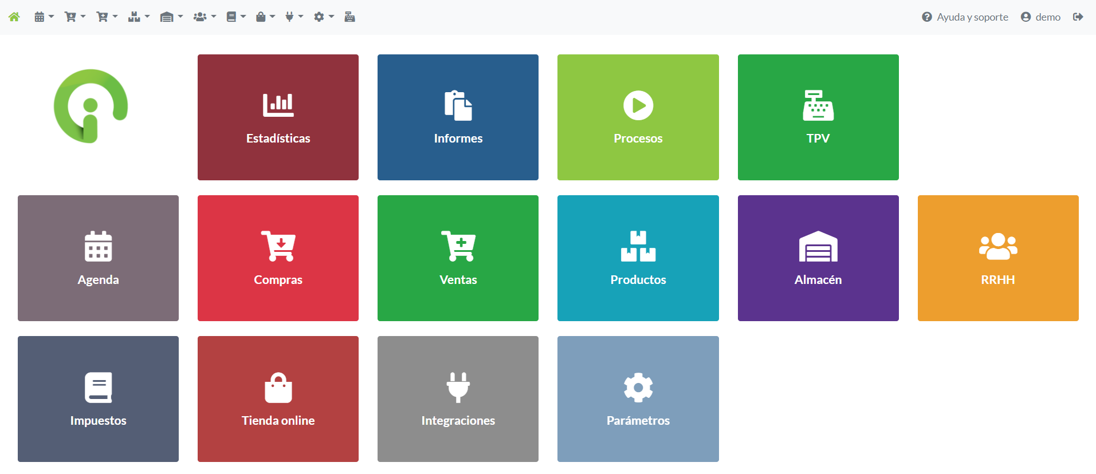This screenshot has height=474, width=1096.
Task: Click the green home icon in navbar
Action: point(14,17)
